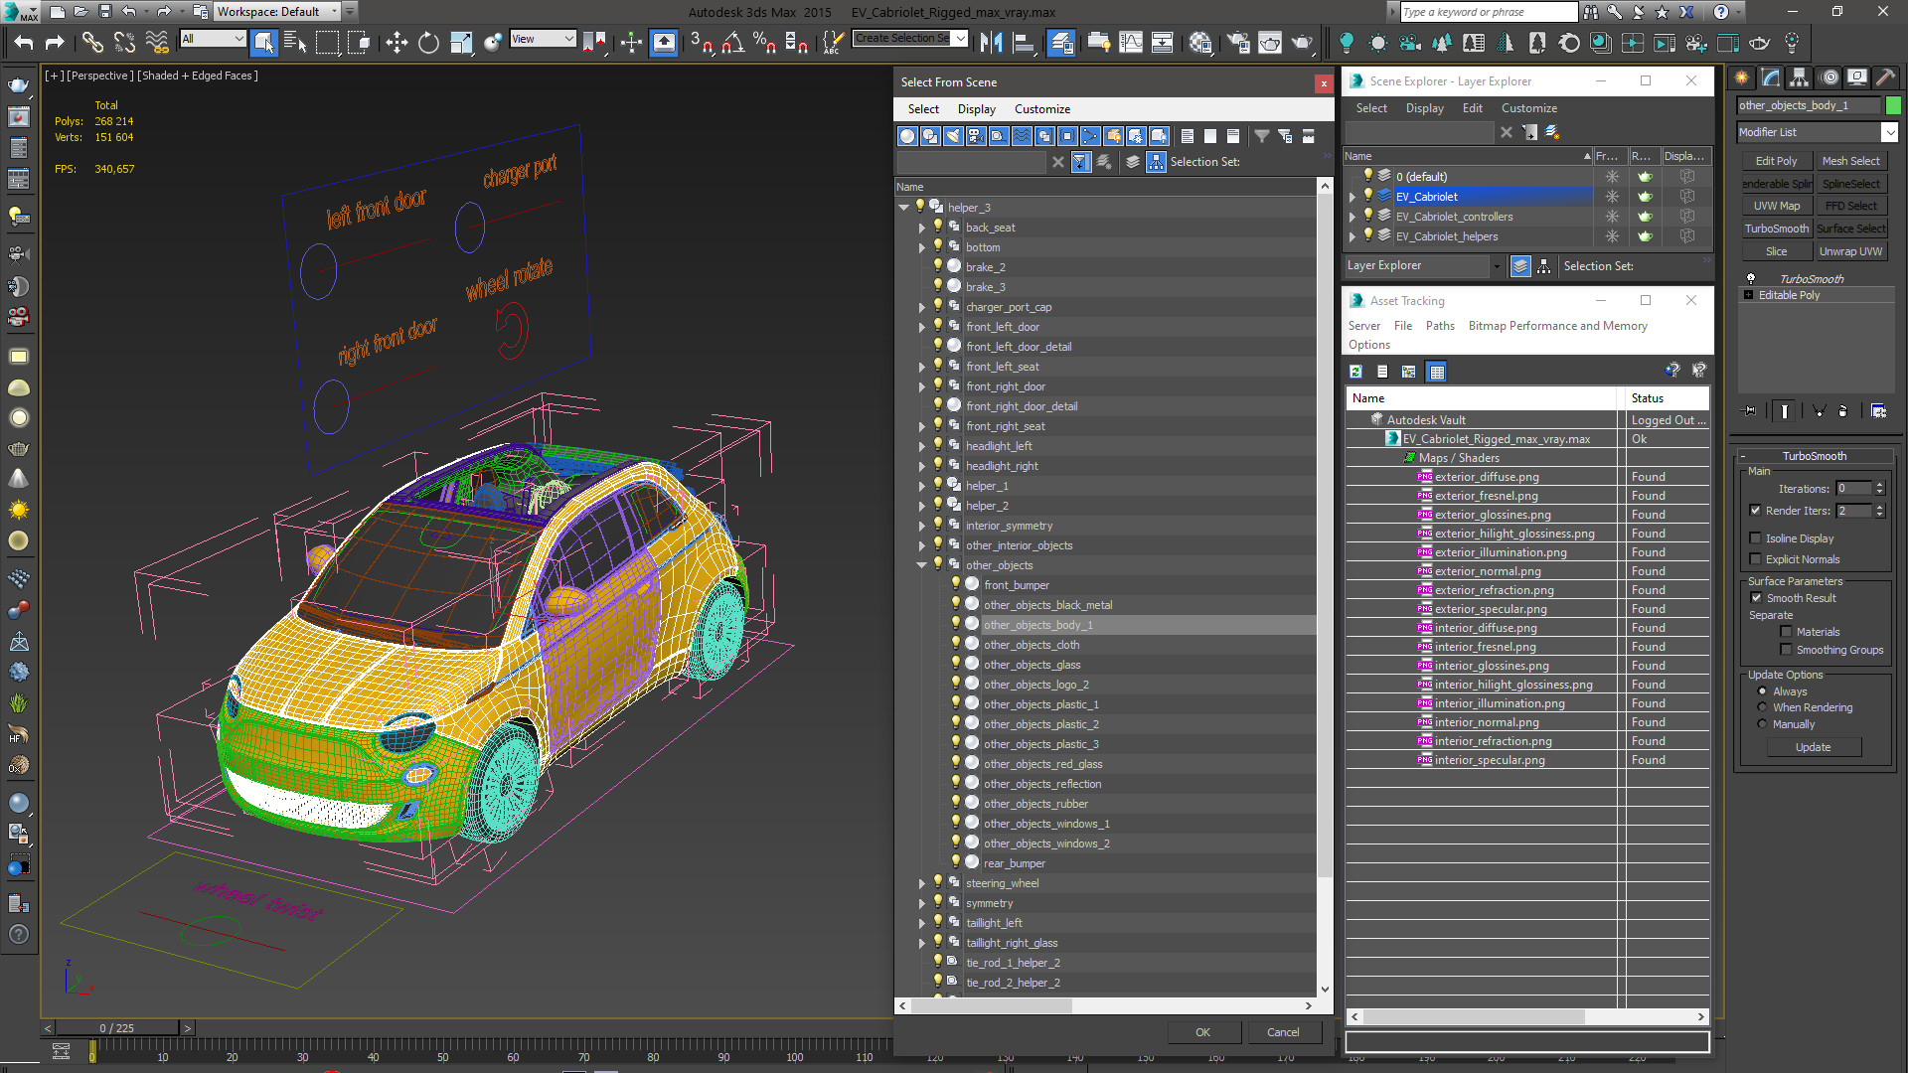
Task: Activate Select and Scale tool
Action: pos(460,42)
